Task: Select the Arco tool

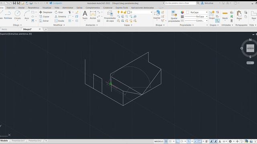Action: (27, 15)
